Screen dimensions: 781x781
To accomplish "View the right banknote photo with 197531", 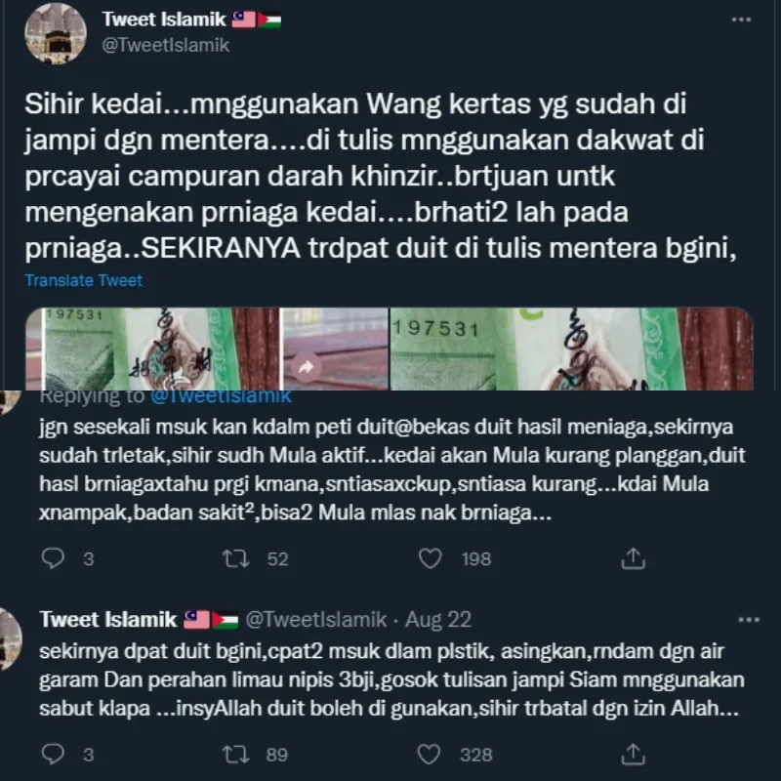I will tap(571, 349).
